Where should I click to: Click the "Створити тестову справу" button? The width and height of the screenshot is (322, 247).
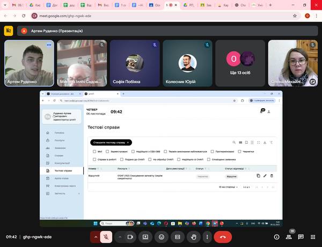click(111, 143)
